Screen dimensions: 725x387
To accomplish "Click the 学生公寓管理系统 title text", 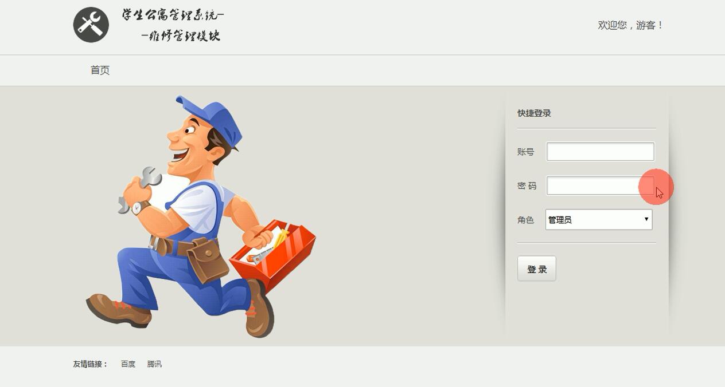I will coord(173,15).
